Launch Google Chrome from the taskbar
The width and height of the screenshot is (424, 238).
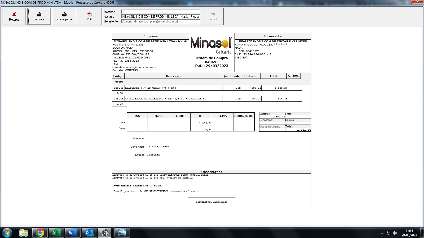(x=40, y=233)
